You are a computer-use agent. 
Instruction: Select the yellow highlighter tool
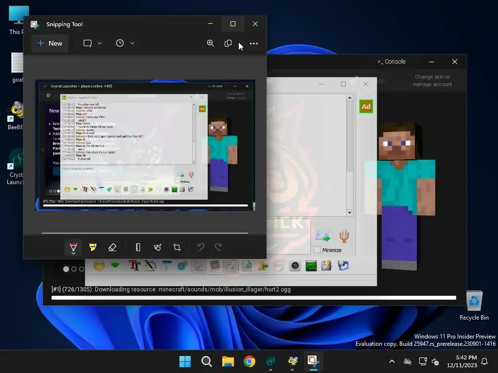[93, 247]
